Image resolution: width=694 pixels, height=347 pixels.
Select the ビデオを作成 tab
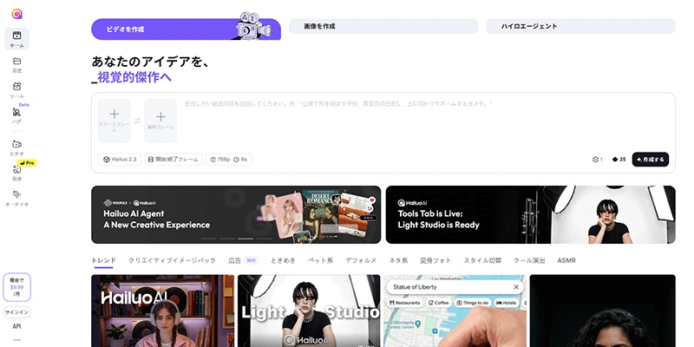186,29
